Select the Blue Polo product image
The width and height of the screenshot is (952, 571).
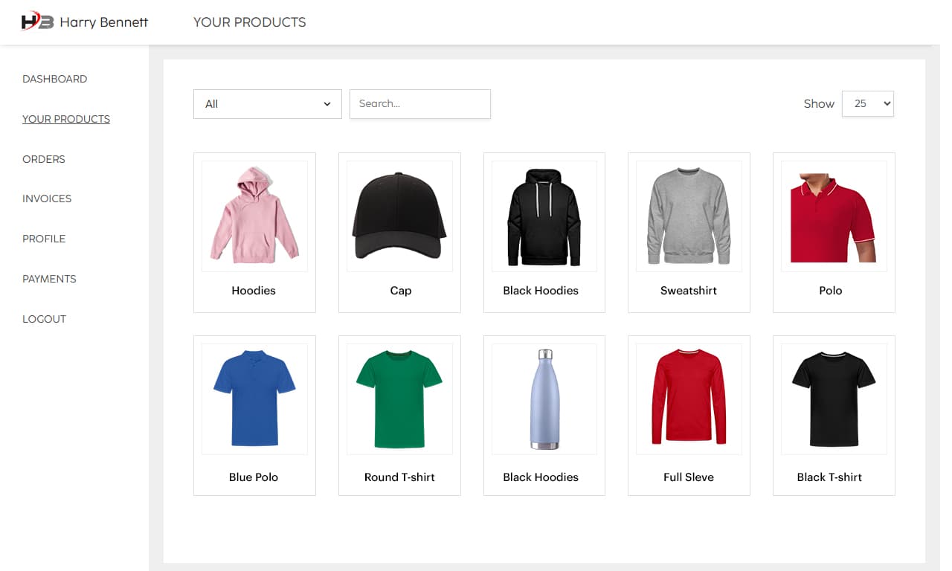tap(254, 399)
